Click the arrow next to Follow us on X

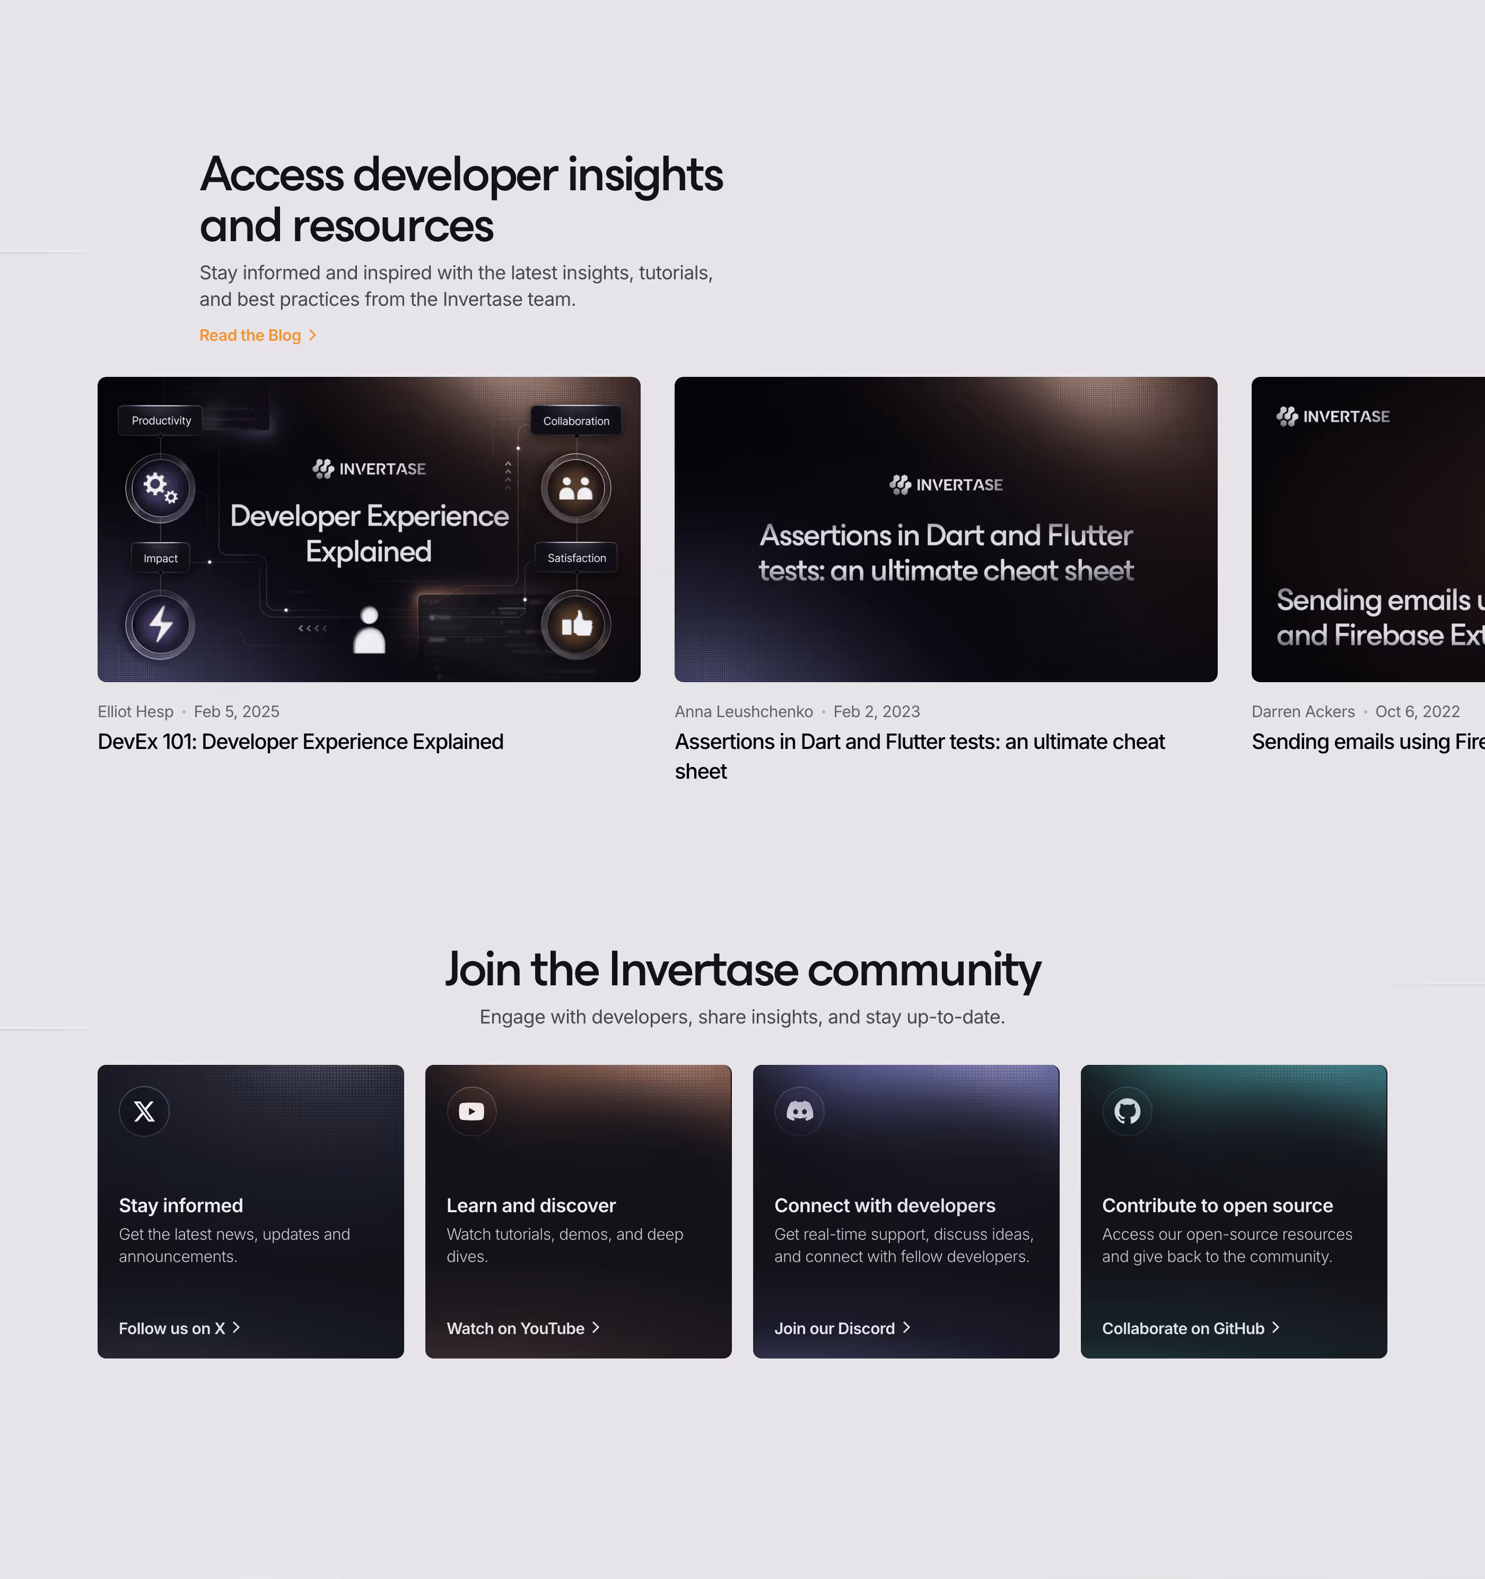point(236,1327)
